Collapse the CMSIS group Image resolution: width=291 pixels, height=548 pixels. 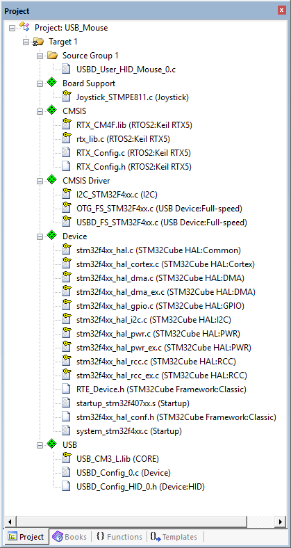(40, 111)
